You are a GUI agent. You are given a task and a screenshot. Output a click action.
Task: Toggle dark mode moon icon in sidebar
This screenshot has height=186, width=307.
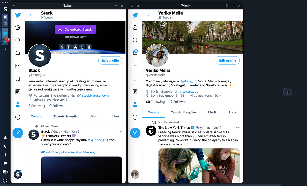point(5,146)
